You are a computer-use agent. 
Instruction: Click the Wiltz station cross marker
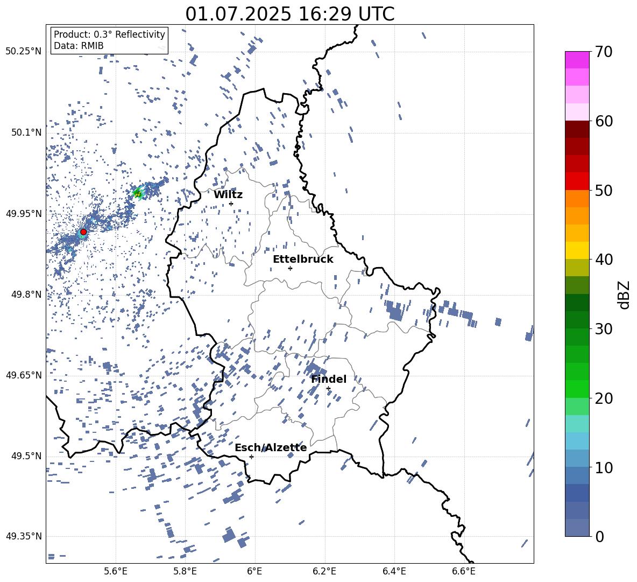pos(231,204)
